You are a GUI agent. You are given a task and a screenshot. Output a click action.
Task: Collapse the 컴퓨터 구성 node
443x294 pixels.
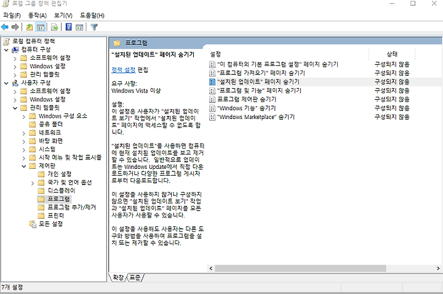coord(7,50)
